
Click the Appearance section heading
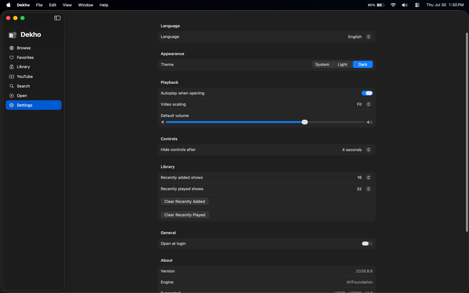pos(172,54)
